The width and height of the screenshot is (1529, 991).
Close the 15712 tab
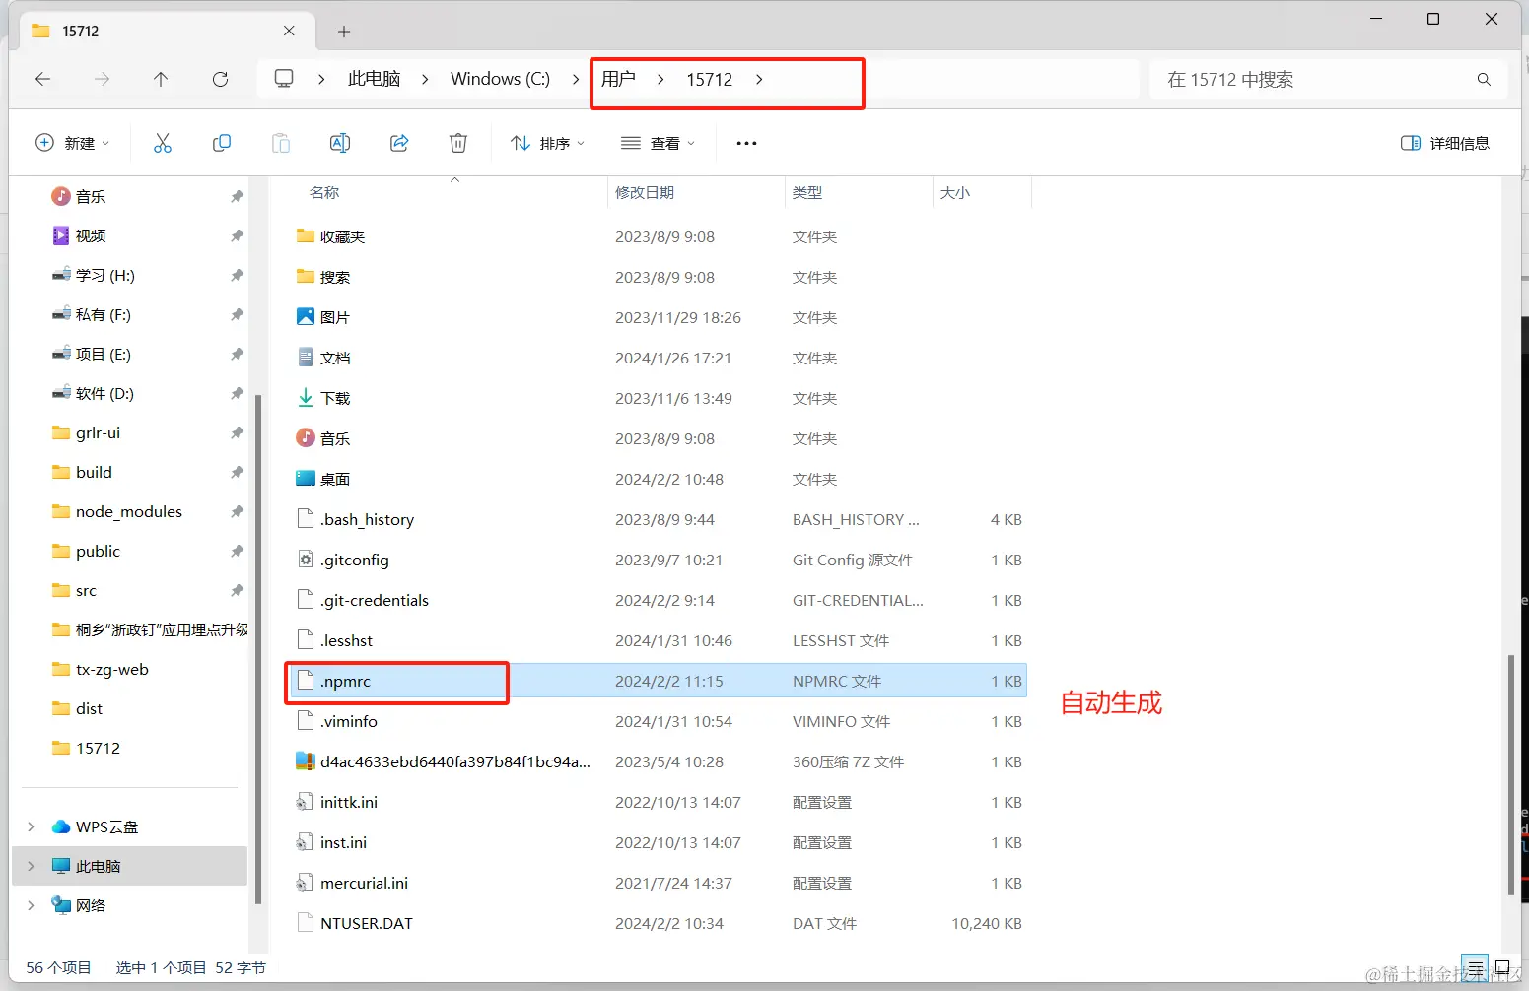click(289, 31)
